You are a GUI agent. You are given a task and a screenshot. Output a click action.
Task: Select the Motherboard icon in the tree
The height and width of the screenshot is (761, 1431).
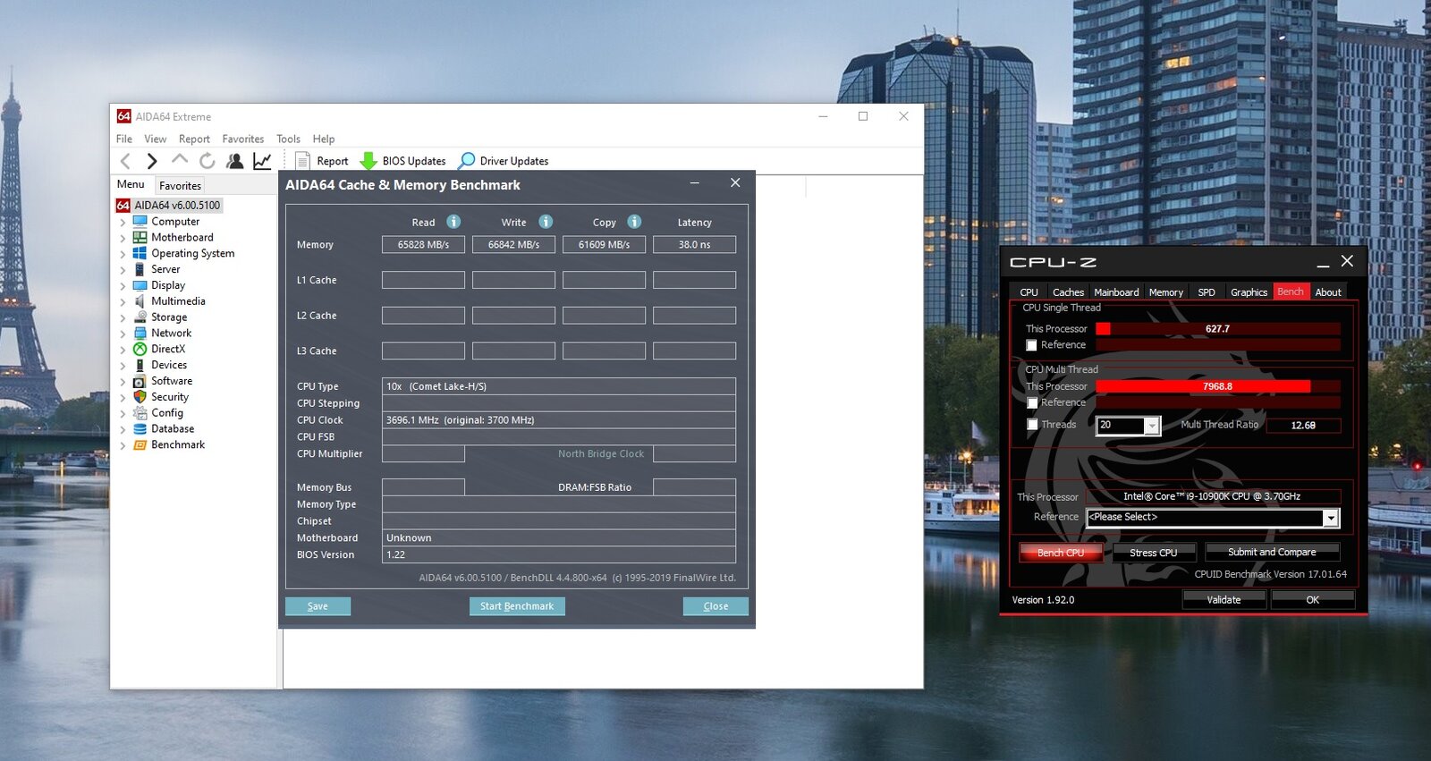[x=140, y=237]
